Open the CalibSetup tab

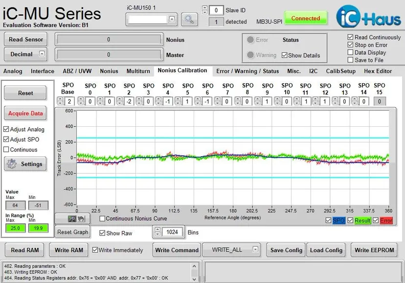[x=340, y=71]
